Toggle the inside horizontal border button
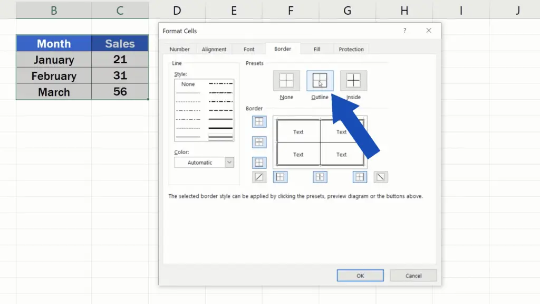 click(x=259, y=142)
